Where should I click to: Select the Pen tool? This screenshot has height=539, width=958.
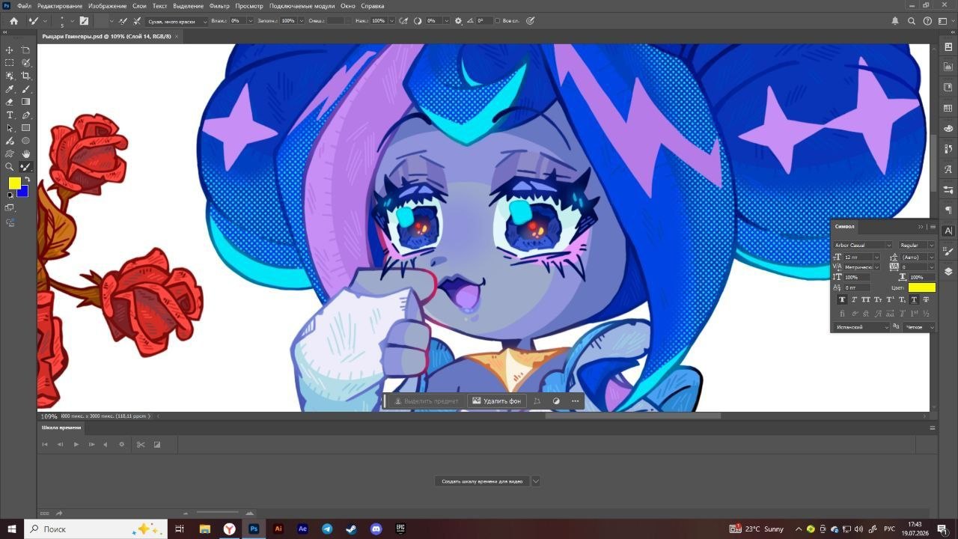[x=26, y=115]
